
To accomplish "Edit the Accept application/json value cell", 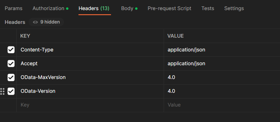I will pos(222,64).
